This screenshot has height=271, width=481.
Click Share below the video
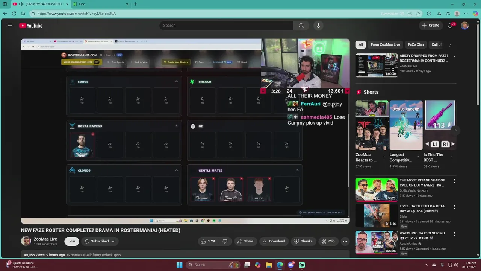244,241
